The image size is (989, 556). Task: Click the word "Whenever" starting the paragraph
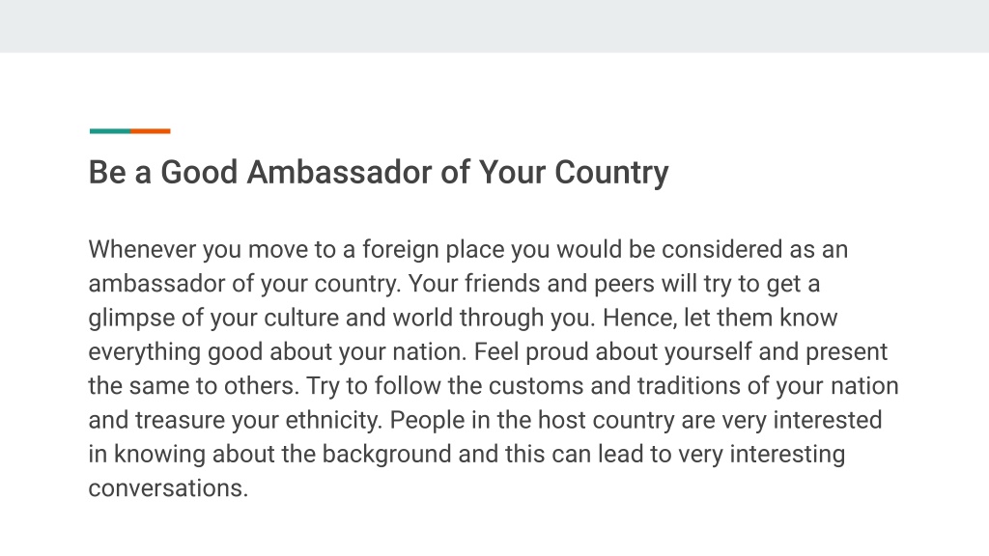tap(143, 250)
